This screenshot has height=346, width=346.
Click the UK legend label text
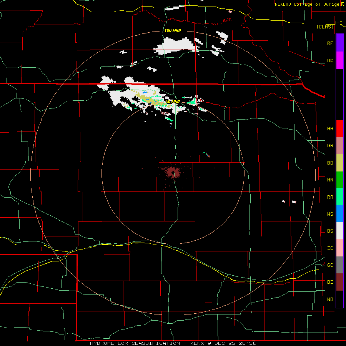[330, 60]
